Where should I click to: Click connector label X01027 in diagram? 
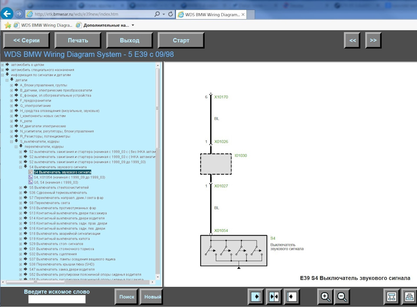pyautogui.click(x=221, y=186)
